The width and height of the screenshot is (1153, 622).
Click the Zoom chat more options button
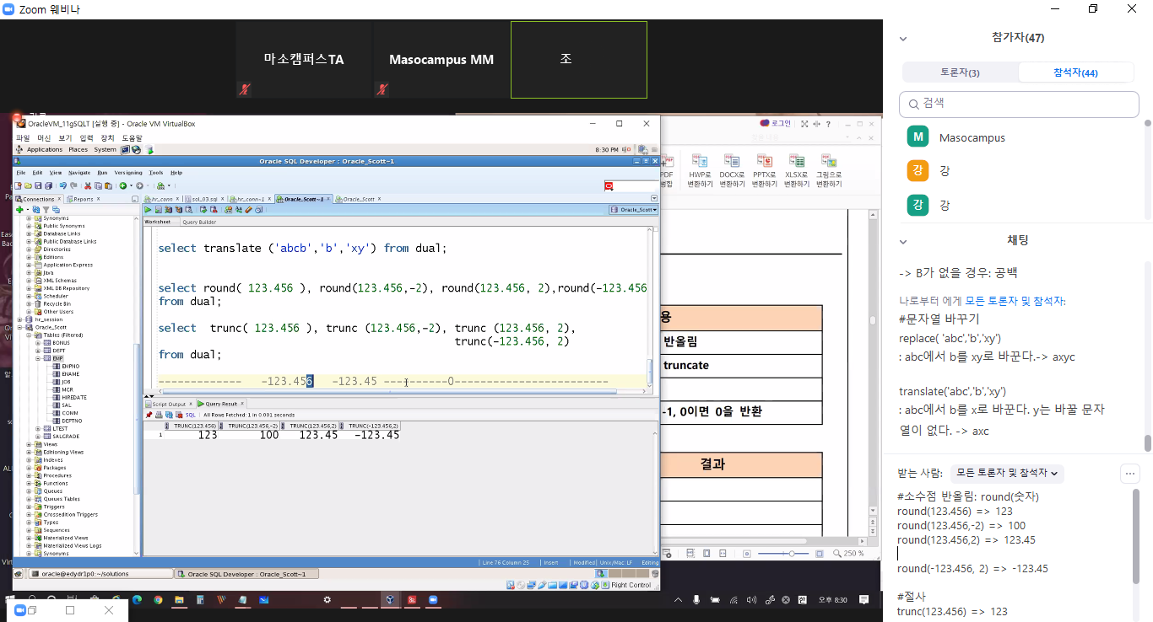pos(1130,474)
